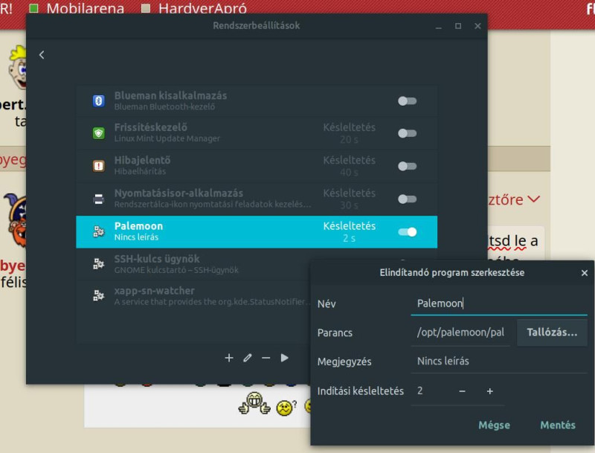Click the Nyomtatásisor delay 30 s text
The image size is (595, 453).
pyautogui.click(x=349, y=205)
